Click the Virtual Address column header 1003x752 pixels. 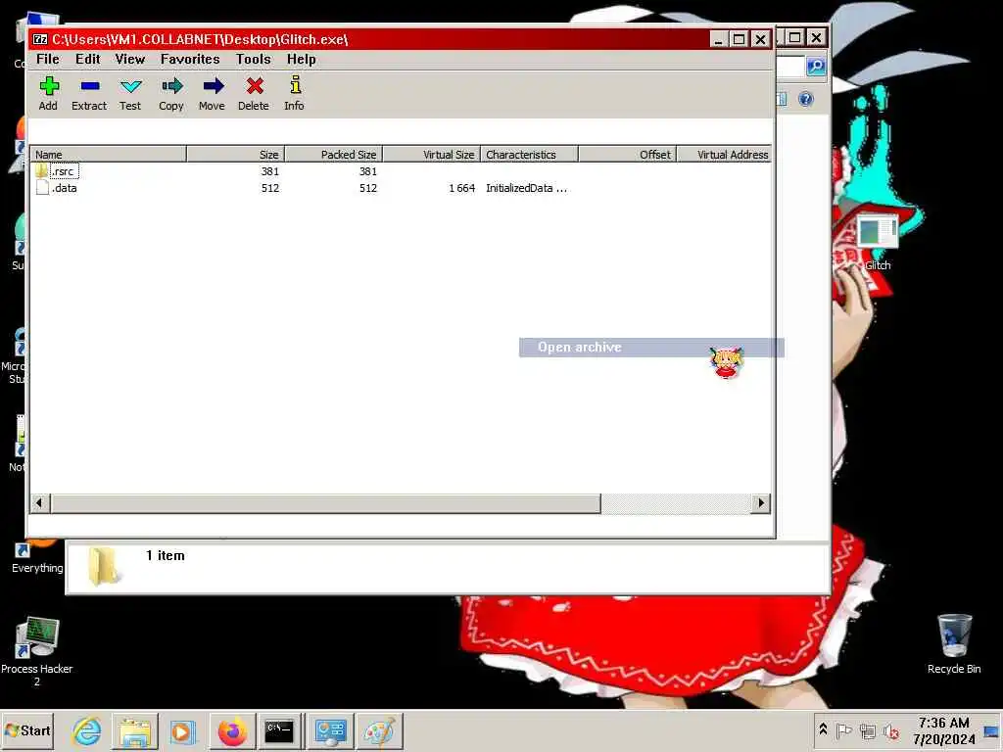pos(724,154)
